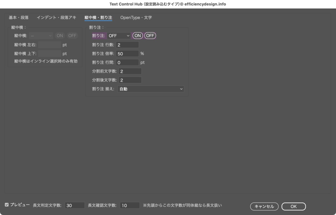The image size is (336, 215).
Task: Click the 長文確認文字数 field
Action: click(130, 205)
